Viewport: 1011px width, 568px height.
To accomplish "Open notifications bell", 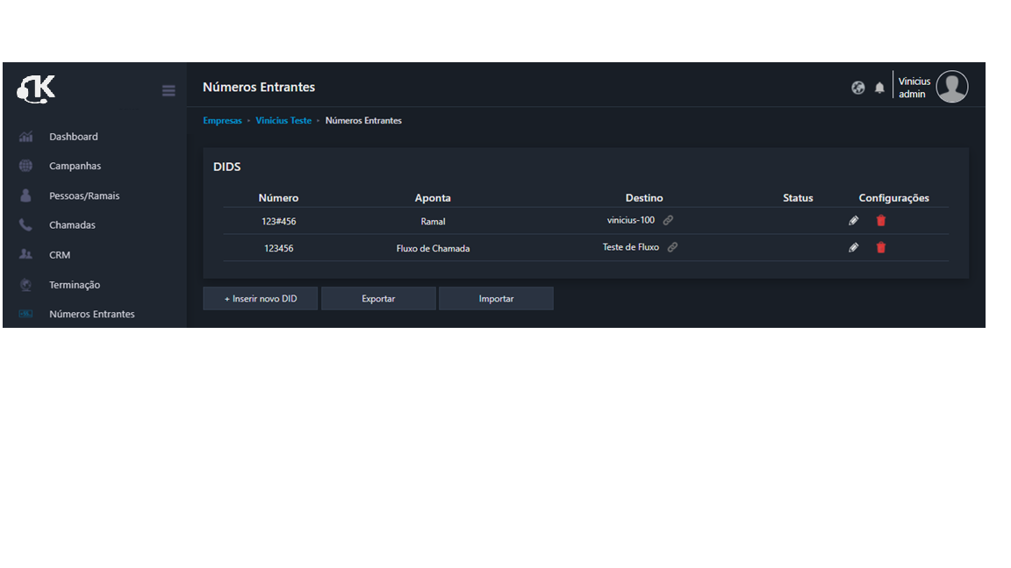I will click(x=879, y=88).
